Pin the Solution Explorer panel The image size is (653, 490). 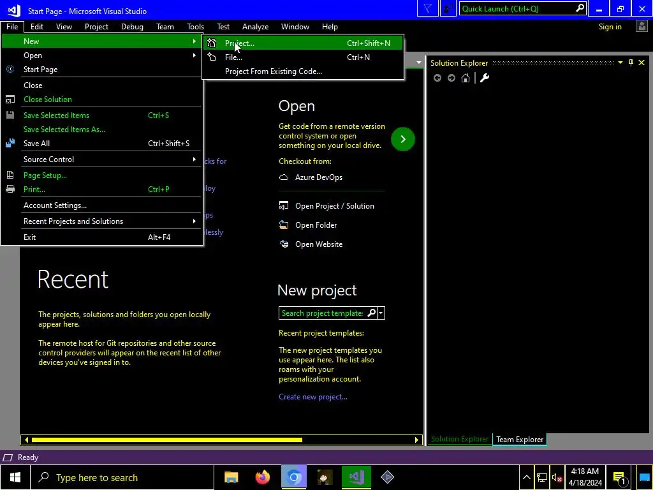tap(631, 63)
